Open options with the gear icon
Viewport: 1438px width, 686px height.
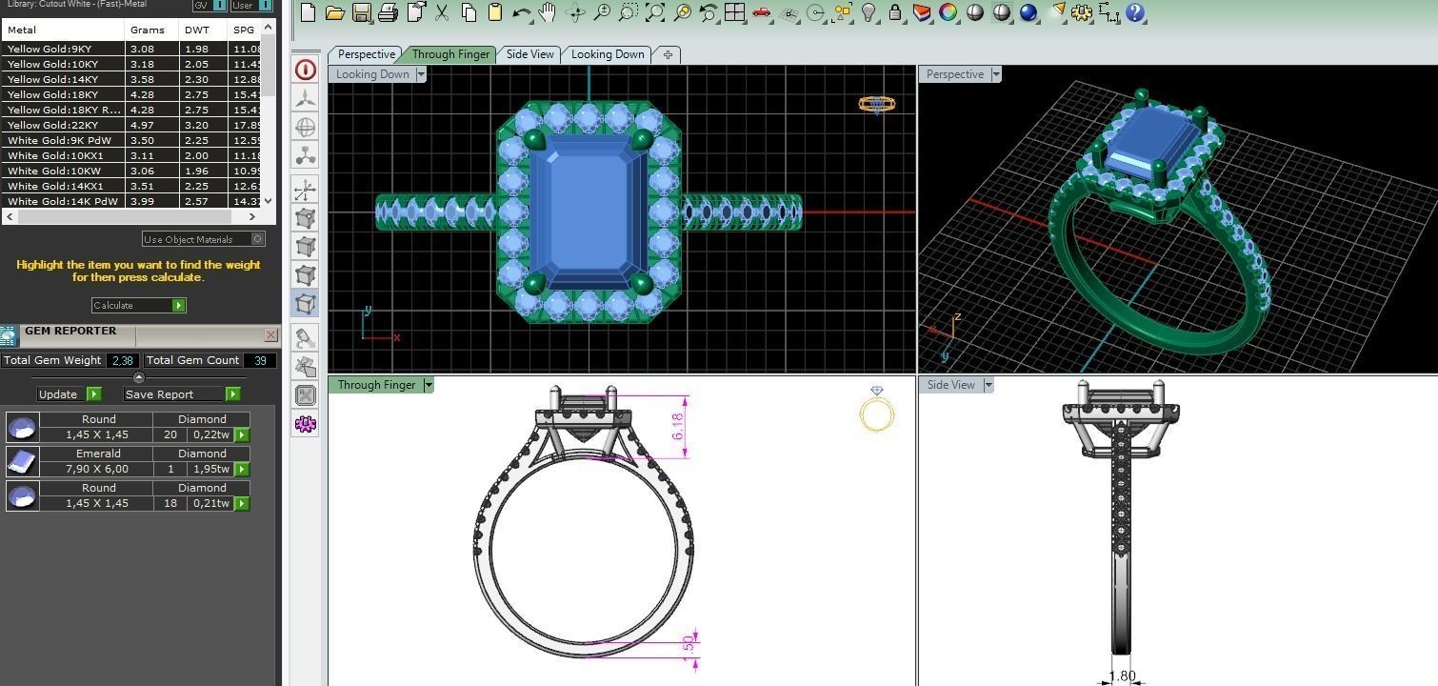click(x=1081, y=12)
